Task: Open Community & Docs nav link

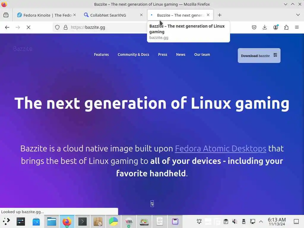Action: [x=133, y=55]
